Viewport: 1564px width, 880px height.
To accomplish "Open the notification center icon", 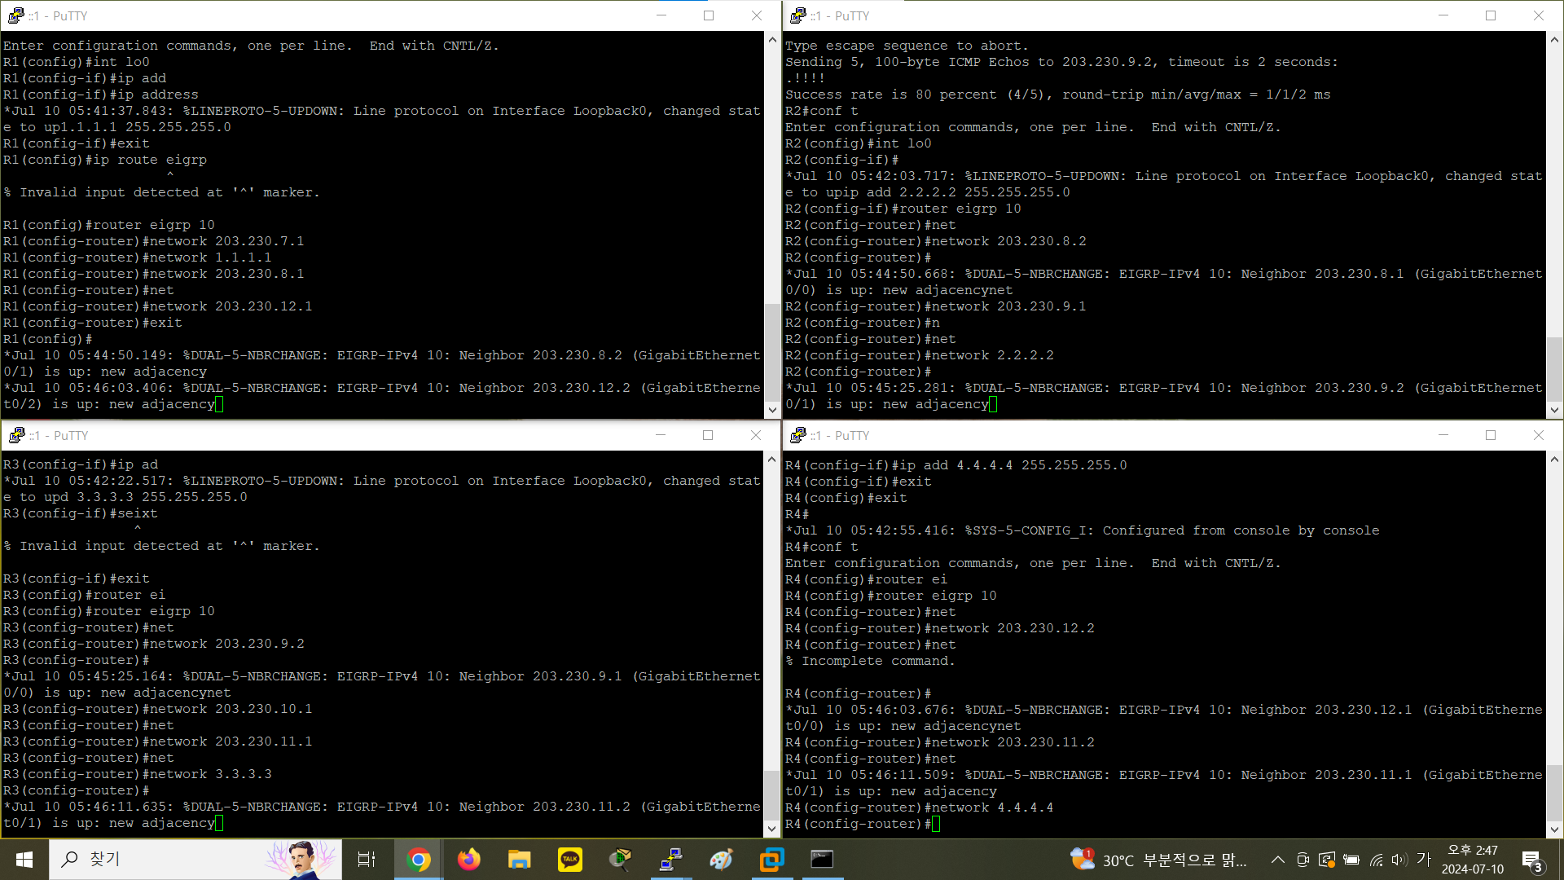I will (1531, 860).
